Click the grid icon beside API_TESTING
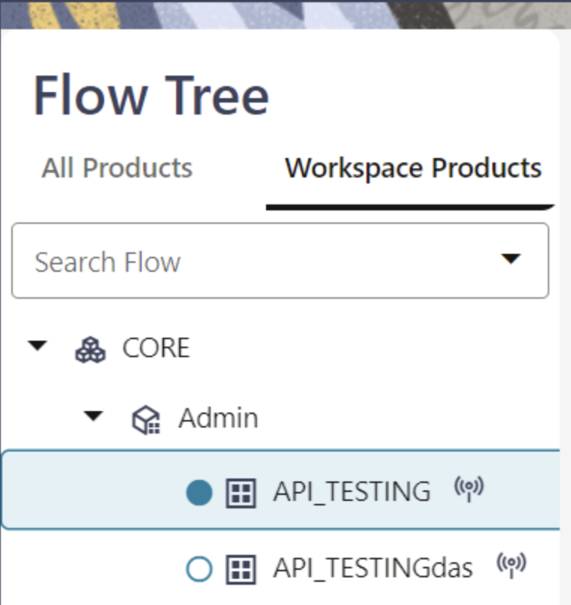 click(x=241, y=493)
